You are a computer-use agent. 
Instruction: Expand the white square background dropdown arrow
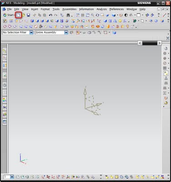[142, 15]
